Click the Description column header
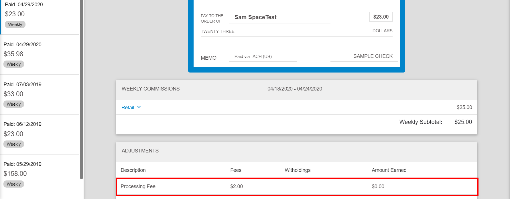 (x=133, y=170)
